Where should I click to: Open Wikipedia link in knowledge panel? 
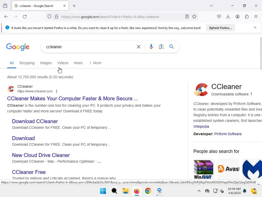click(201, 126)
